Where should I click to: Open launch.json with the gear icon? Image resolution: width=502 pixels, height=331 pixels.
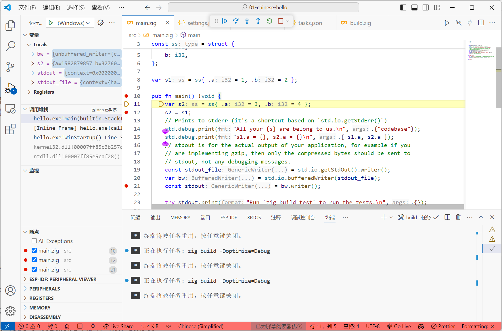coord(101,23)
